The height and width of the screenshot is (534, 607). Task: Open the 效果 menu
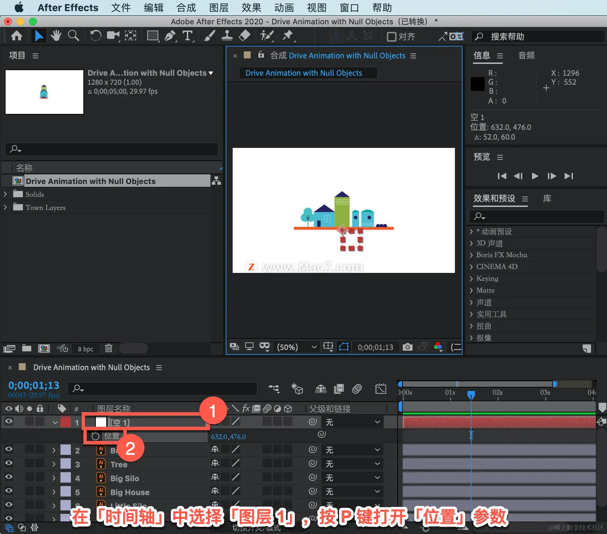tap(251, 8)
